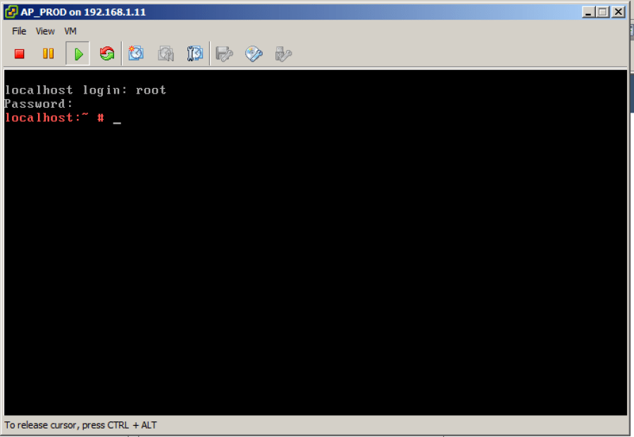
Task: Open the Snapshot Manager icon
Action: (194, 53)
